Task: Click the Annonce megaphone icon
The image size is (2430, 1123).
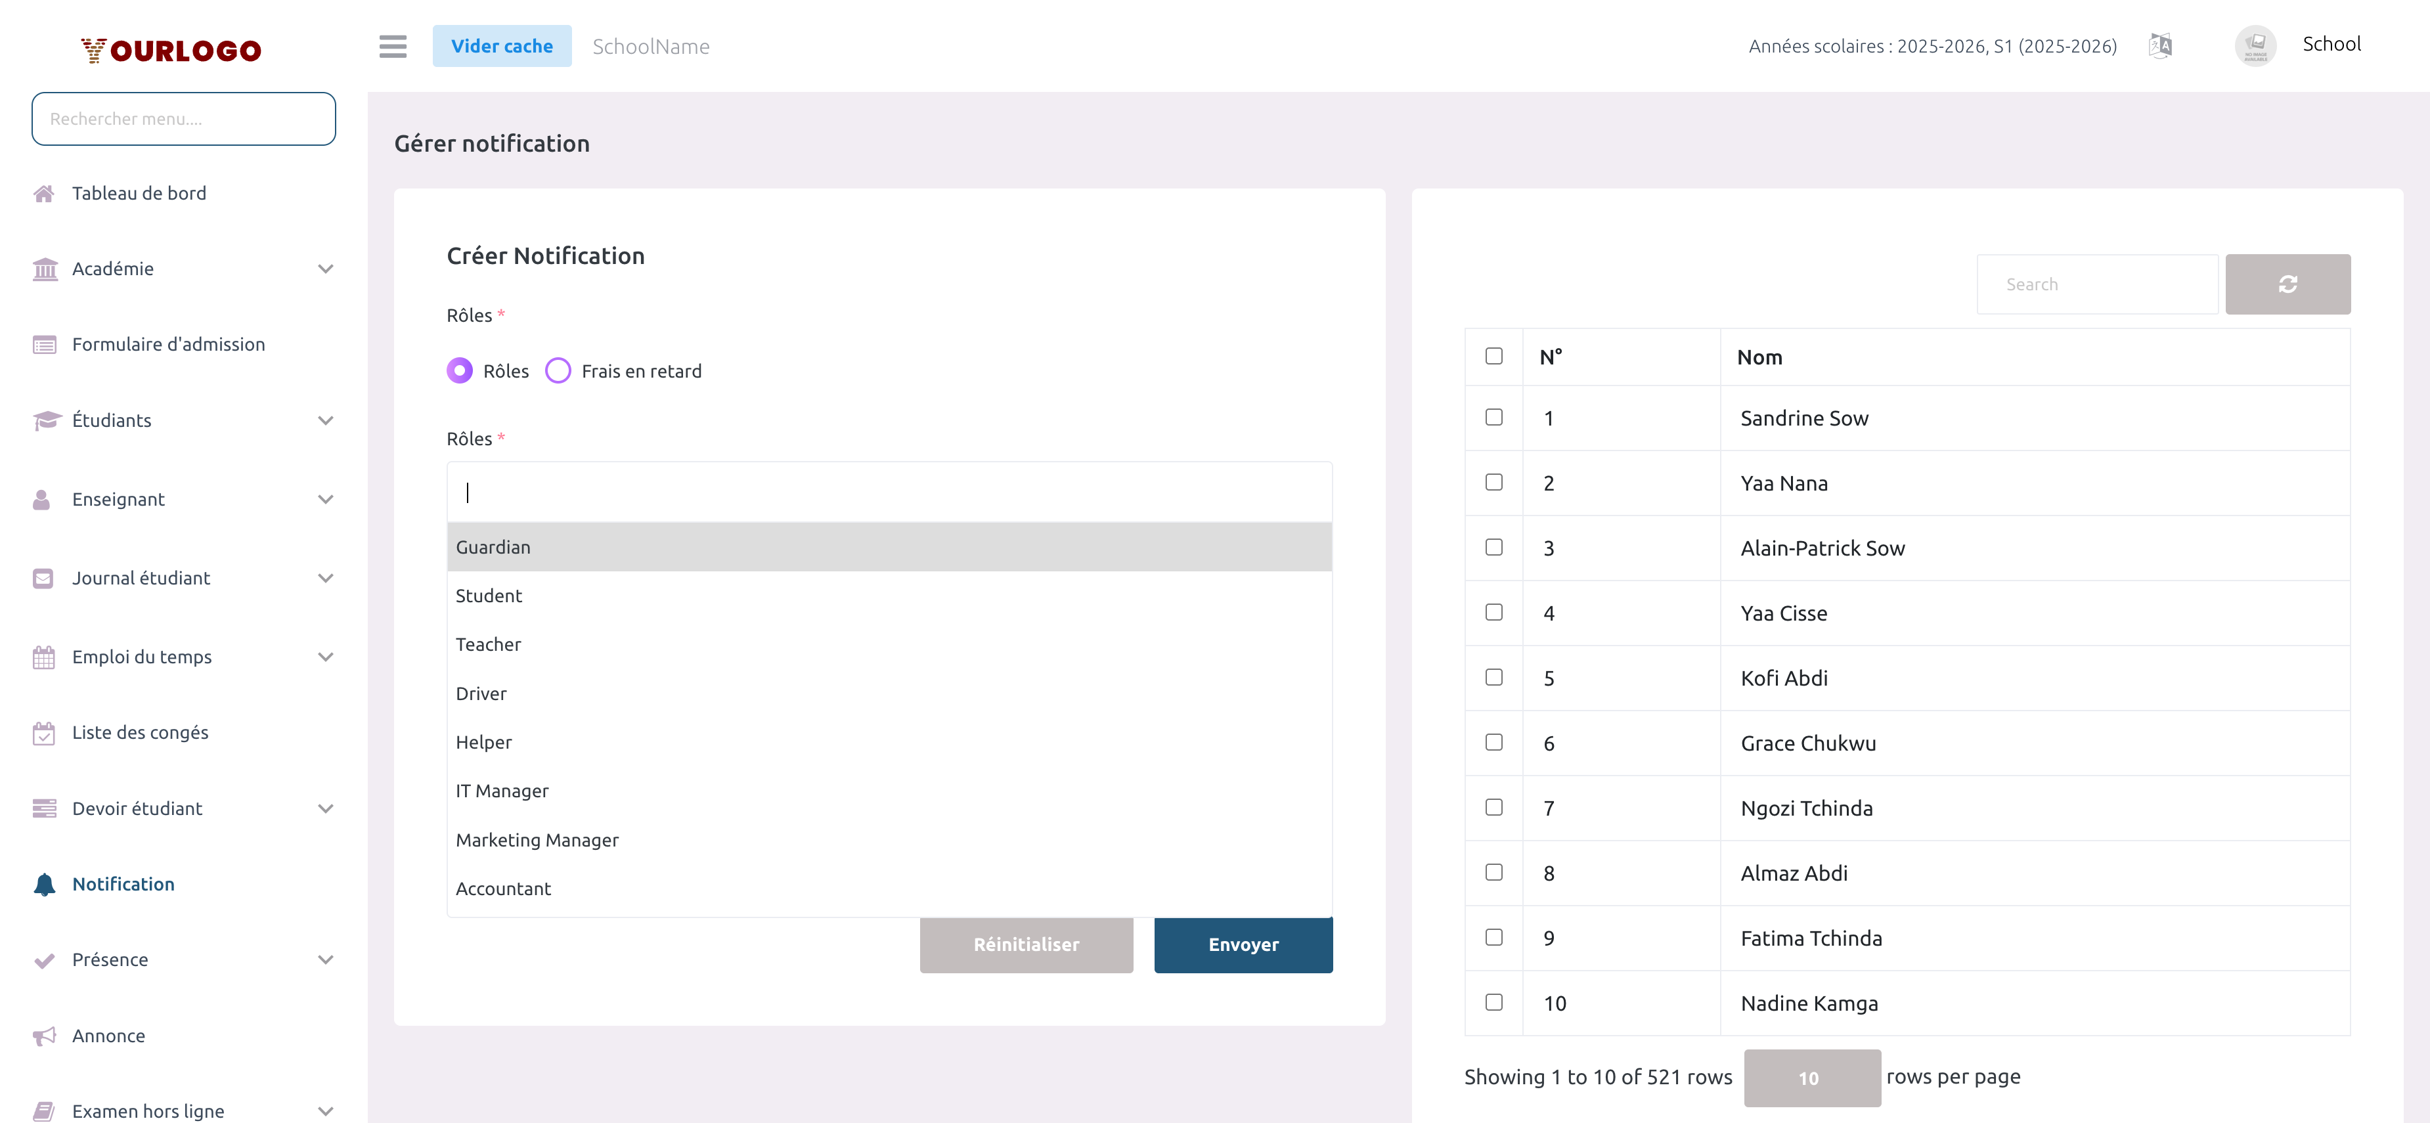Action: click(x=43, y=1035)
